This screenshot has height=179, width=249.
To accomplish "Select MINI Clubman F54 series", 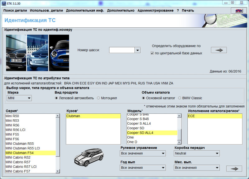I will [31, 153].
